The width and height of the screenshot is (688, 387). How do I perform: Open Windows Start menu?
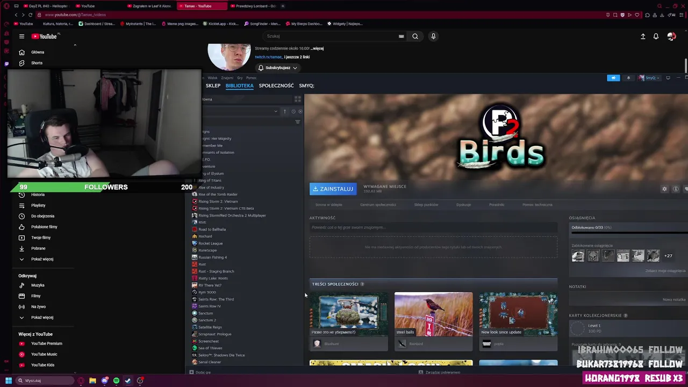click(9, 381)
